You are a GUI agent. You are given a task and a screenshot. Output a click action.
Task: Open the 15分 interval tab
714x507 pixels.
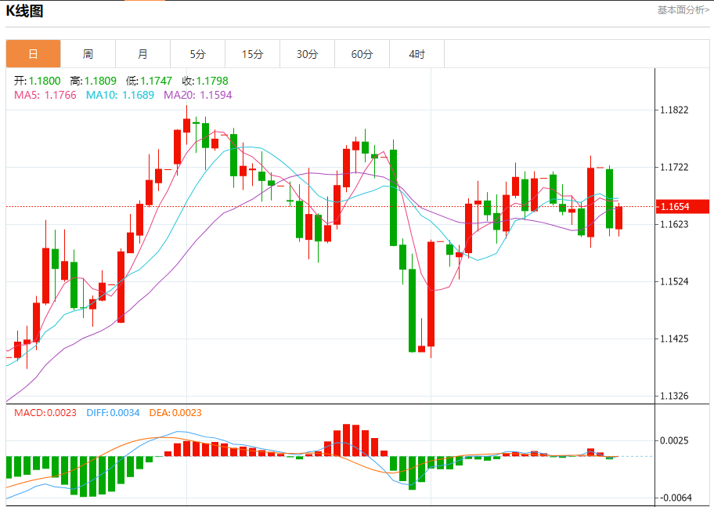click(253, 54)
